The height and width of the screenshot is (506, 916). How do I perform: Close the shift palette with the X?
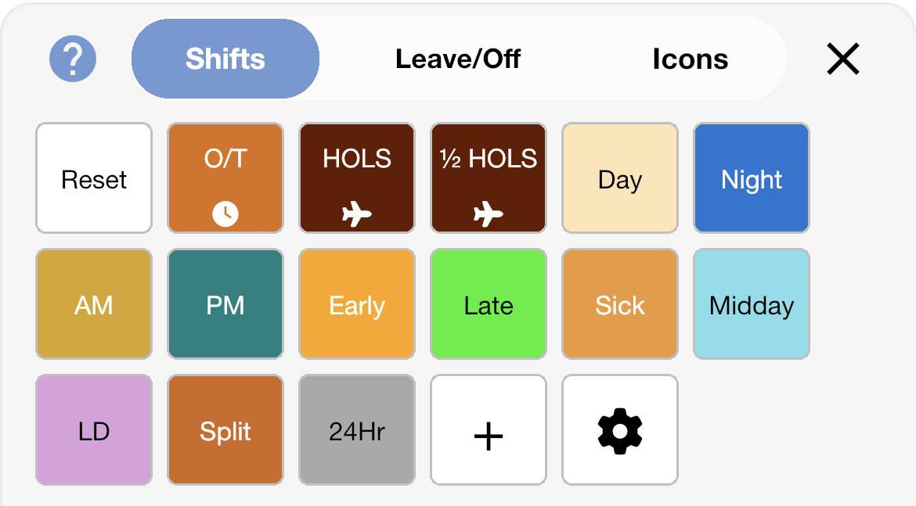(843, 59)
